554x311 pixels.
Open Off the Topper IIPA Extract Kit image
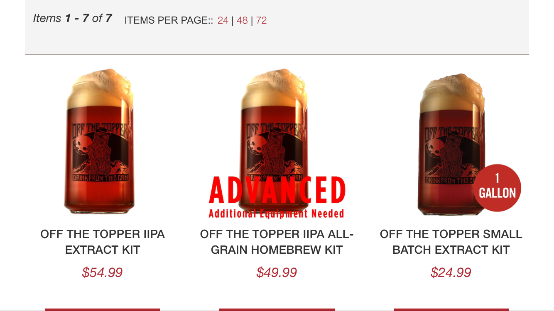coord(98,141)
